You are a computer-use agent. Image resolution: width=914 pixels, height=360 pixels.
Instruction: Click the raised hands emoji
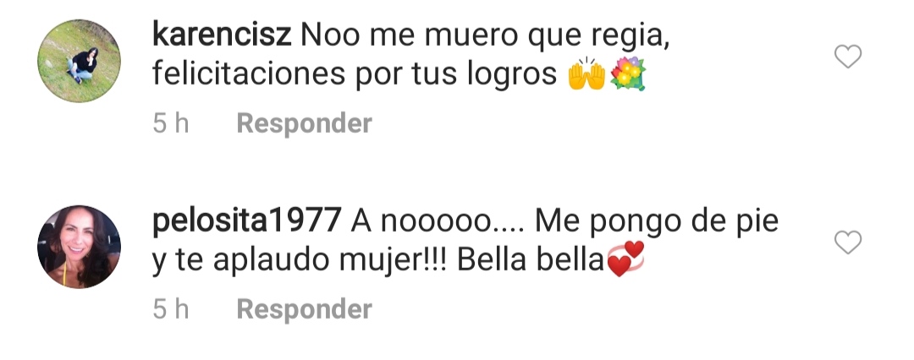(x=586, y=74)
